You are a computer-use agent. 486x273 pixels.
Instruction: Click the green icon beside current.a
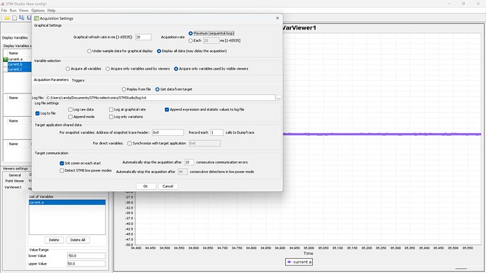[5, 59]
